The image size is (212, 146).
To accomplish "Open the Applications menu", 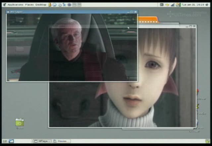I will [15, 5].
